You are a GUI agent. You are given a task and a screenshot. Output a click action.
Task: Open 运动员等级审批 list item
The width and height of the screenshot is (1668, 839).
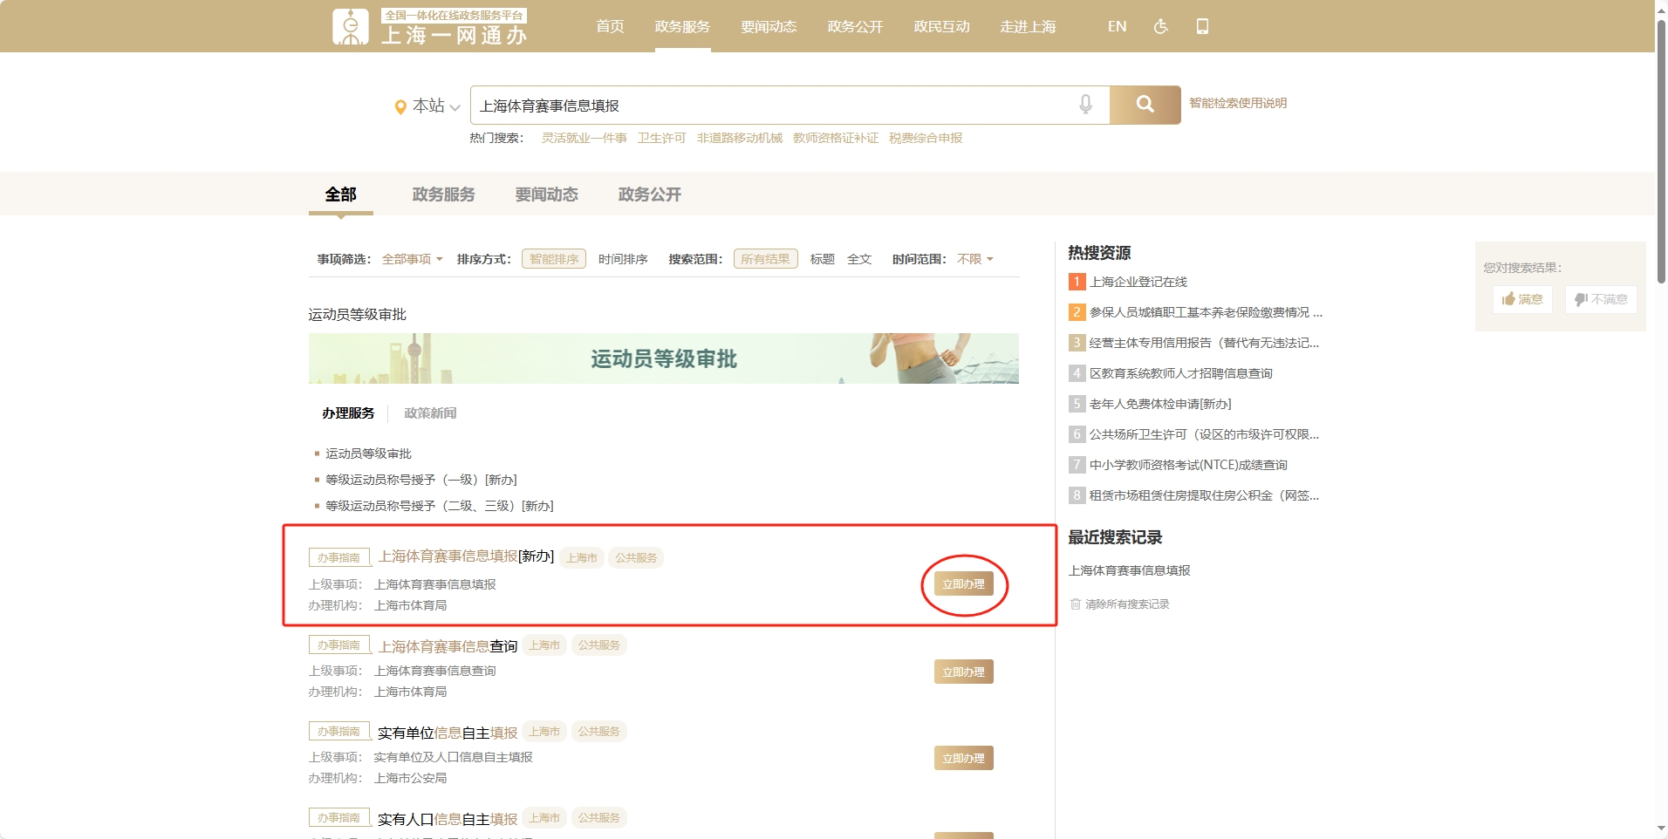tap(368, 454)
